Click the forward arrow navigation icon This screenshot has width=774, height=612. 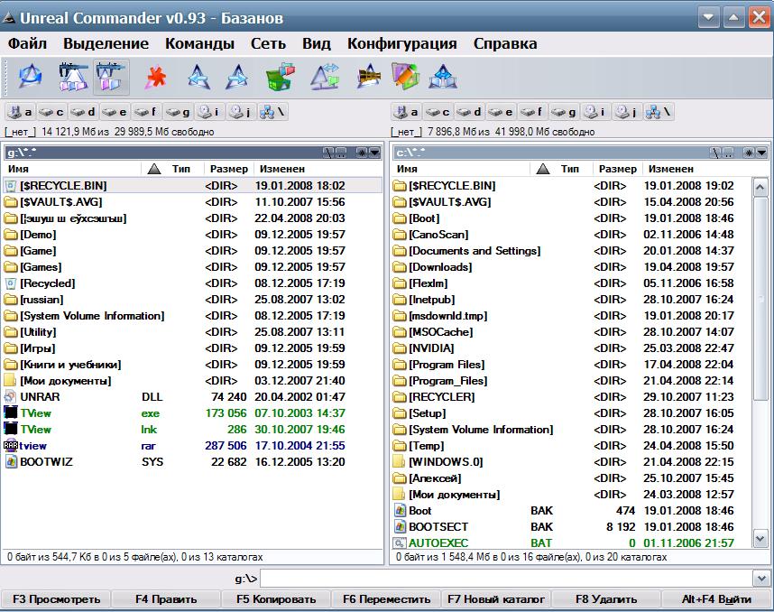pos(237,77)
